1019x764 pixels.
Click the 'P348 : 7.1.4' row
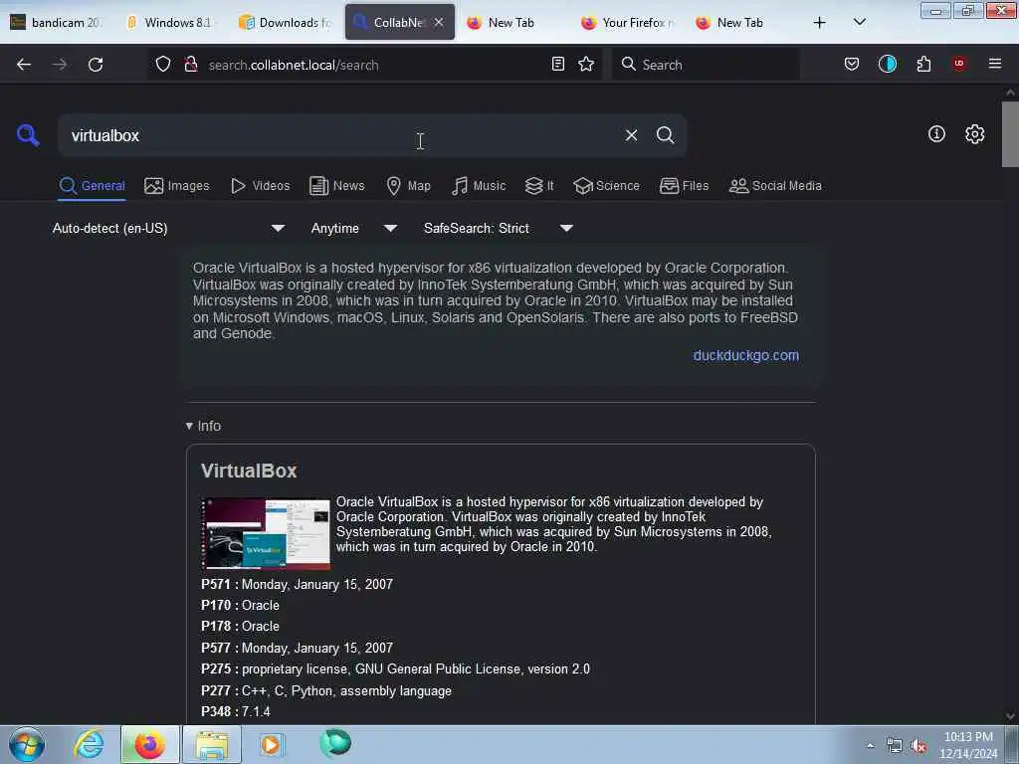235,712
